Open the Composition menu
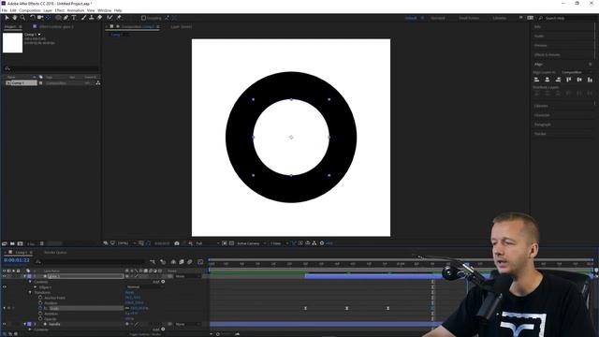 tap(30, 10)
